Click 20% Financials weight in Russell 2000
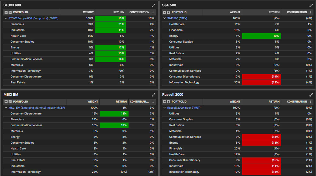 [x=237, y=148]
